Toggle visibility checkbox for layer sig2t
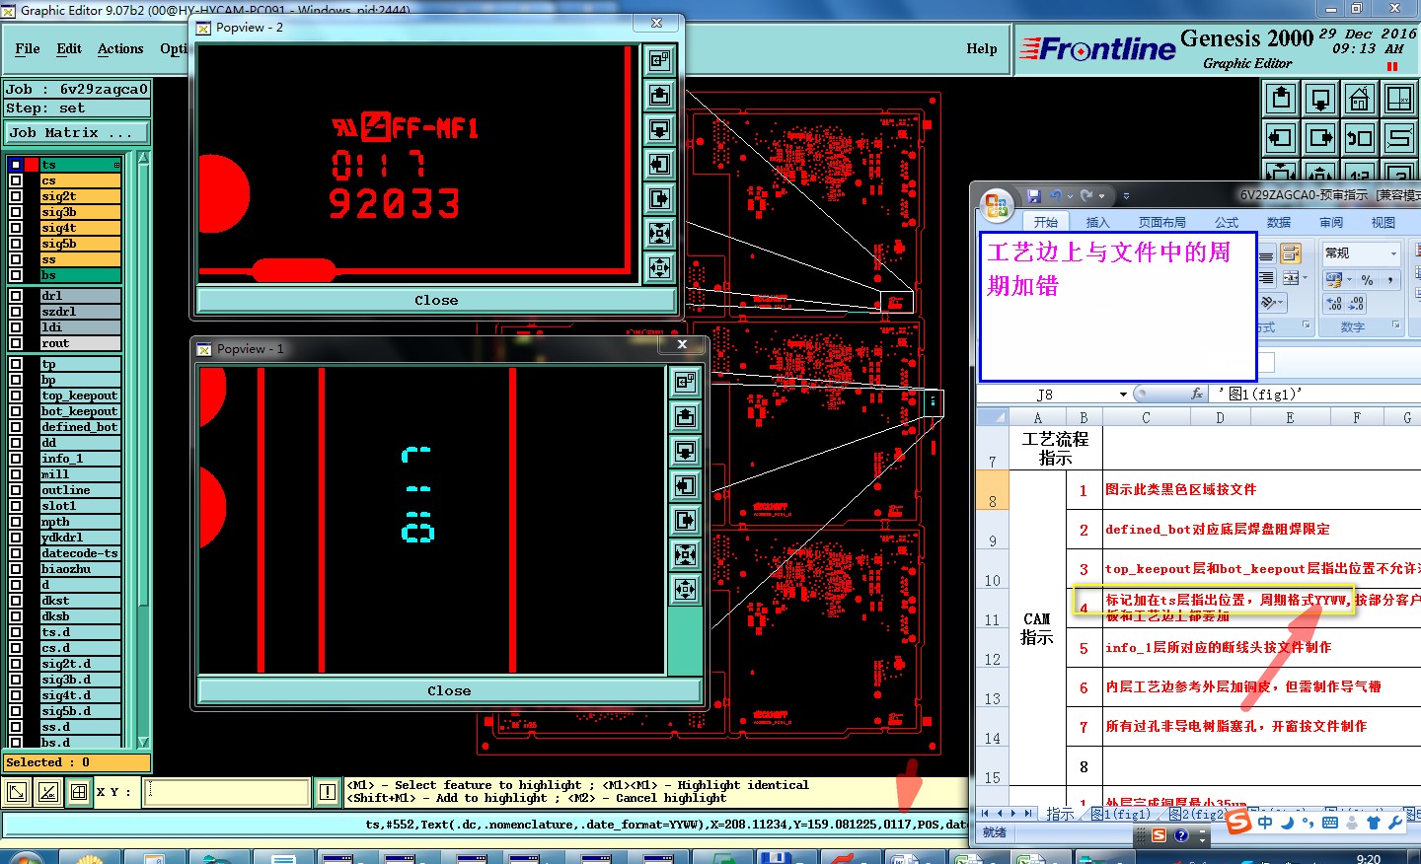1421x864 pixels. tap(16, 196)
